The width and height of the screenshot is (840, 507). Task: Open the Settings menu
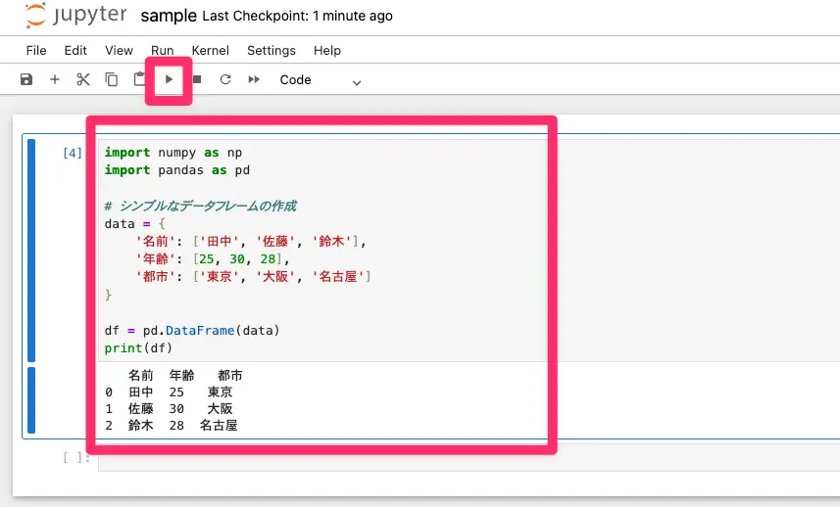click(x=272, y=50)
